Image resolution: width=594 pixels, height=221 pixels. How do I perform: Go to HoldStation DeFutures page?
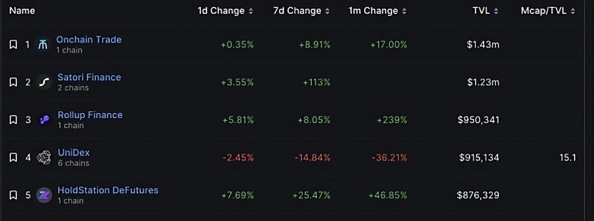[108, 190]
